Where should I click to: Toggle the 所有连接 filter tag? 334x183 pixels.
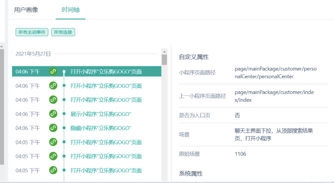coord(63,32)
